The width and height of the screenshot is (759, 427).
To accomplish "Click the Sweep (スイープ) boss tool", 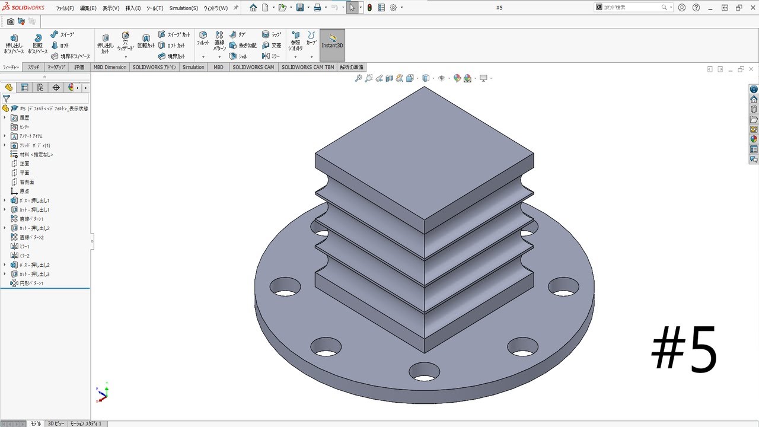I will tap(62, 34).
